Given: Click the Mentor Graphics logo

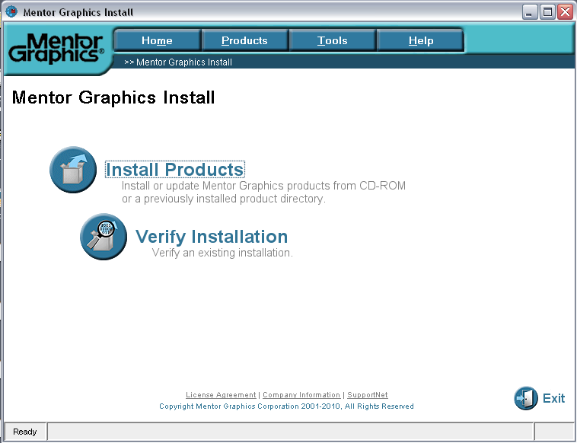Looking at the screenshot, I should (56, 49).
